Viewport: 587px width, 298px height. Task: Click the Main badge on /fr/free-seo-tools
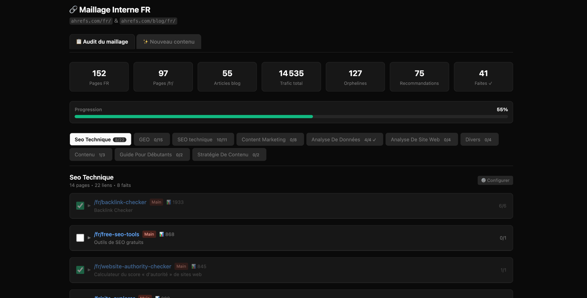[149, 234]
